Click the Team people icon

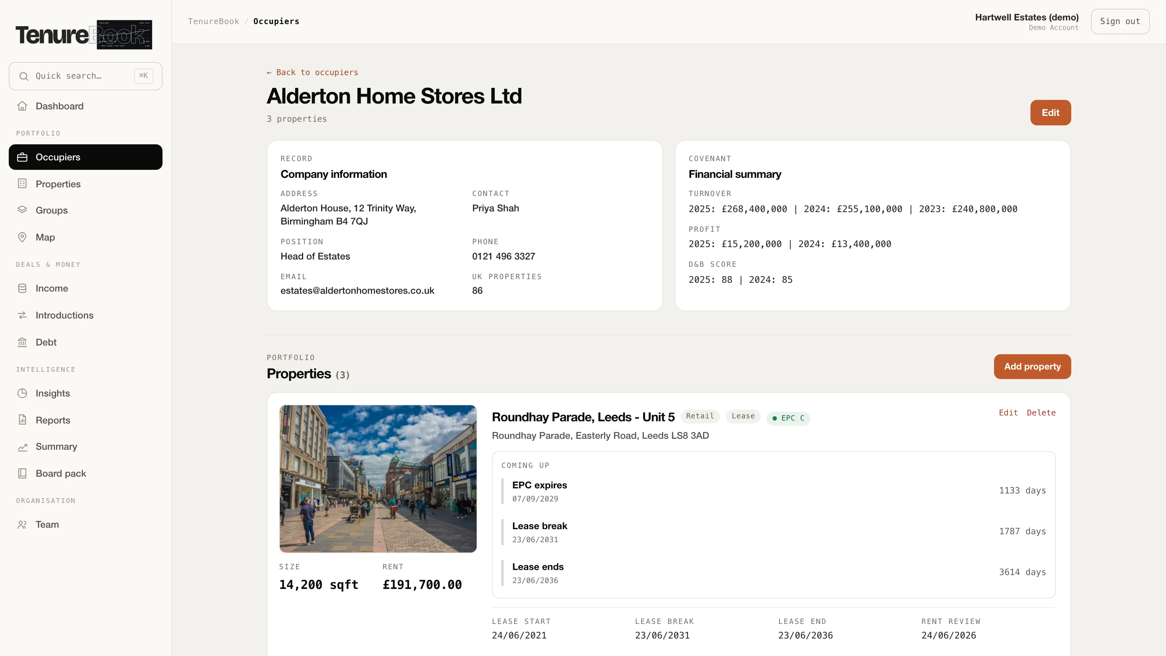click(x=22, y=525)
